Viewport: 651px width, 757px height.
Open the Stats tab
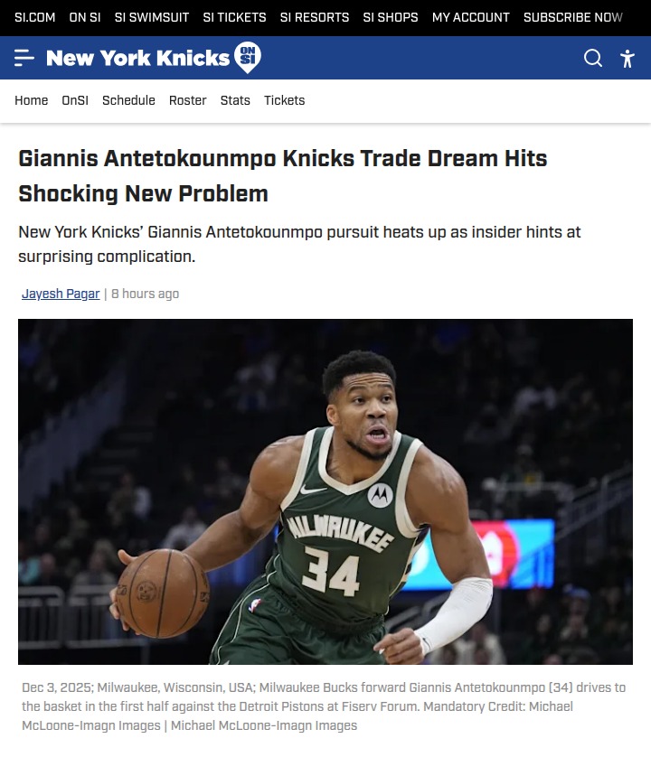pos(235,100)
